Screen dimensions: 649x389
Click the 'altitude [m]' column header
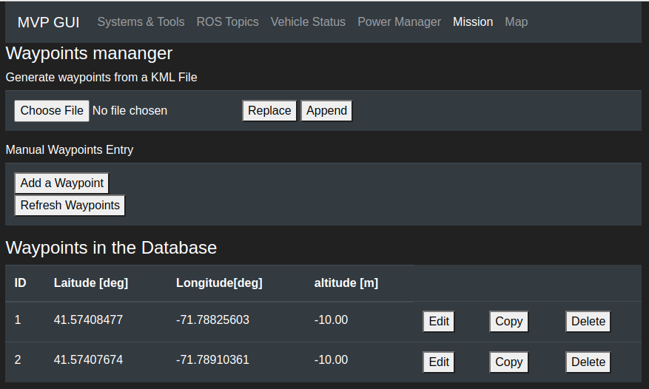coord(346,283)
